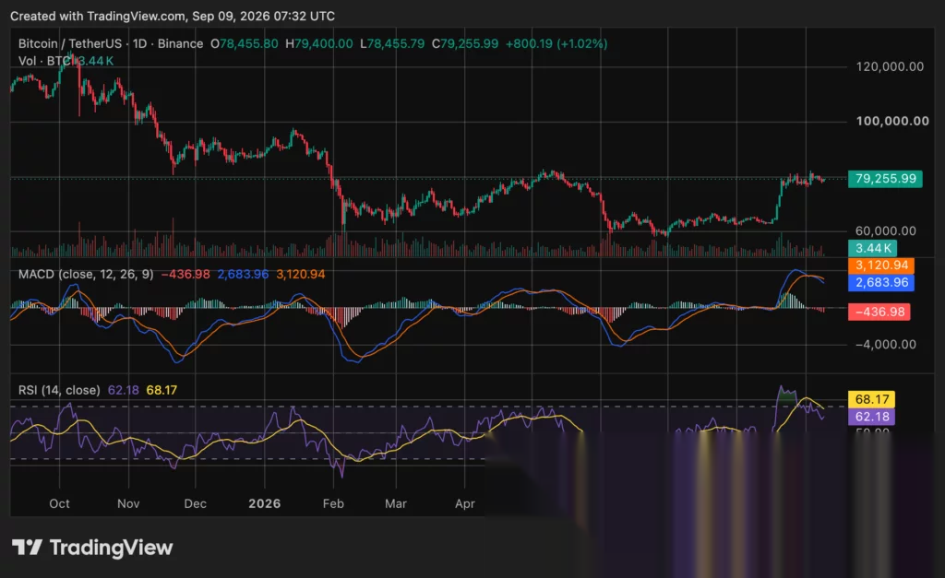Click the 100,000.00 price axis label
This screenshot has height=578, width=945.
[892, 121]
